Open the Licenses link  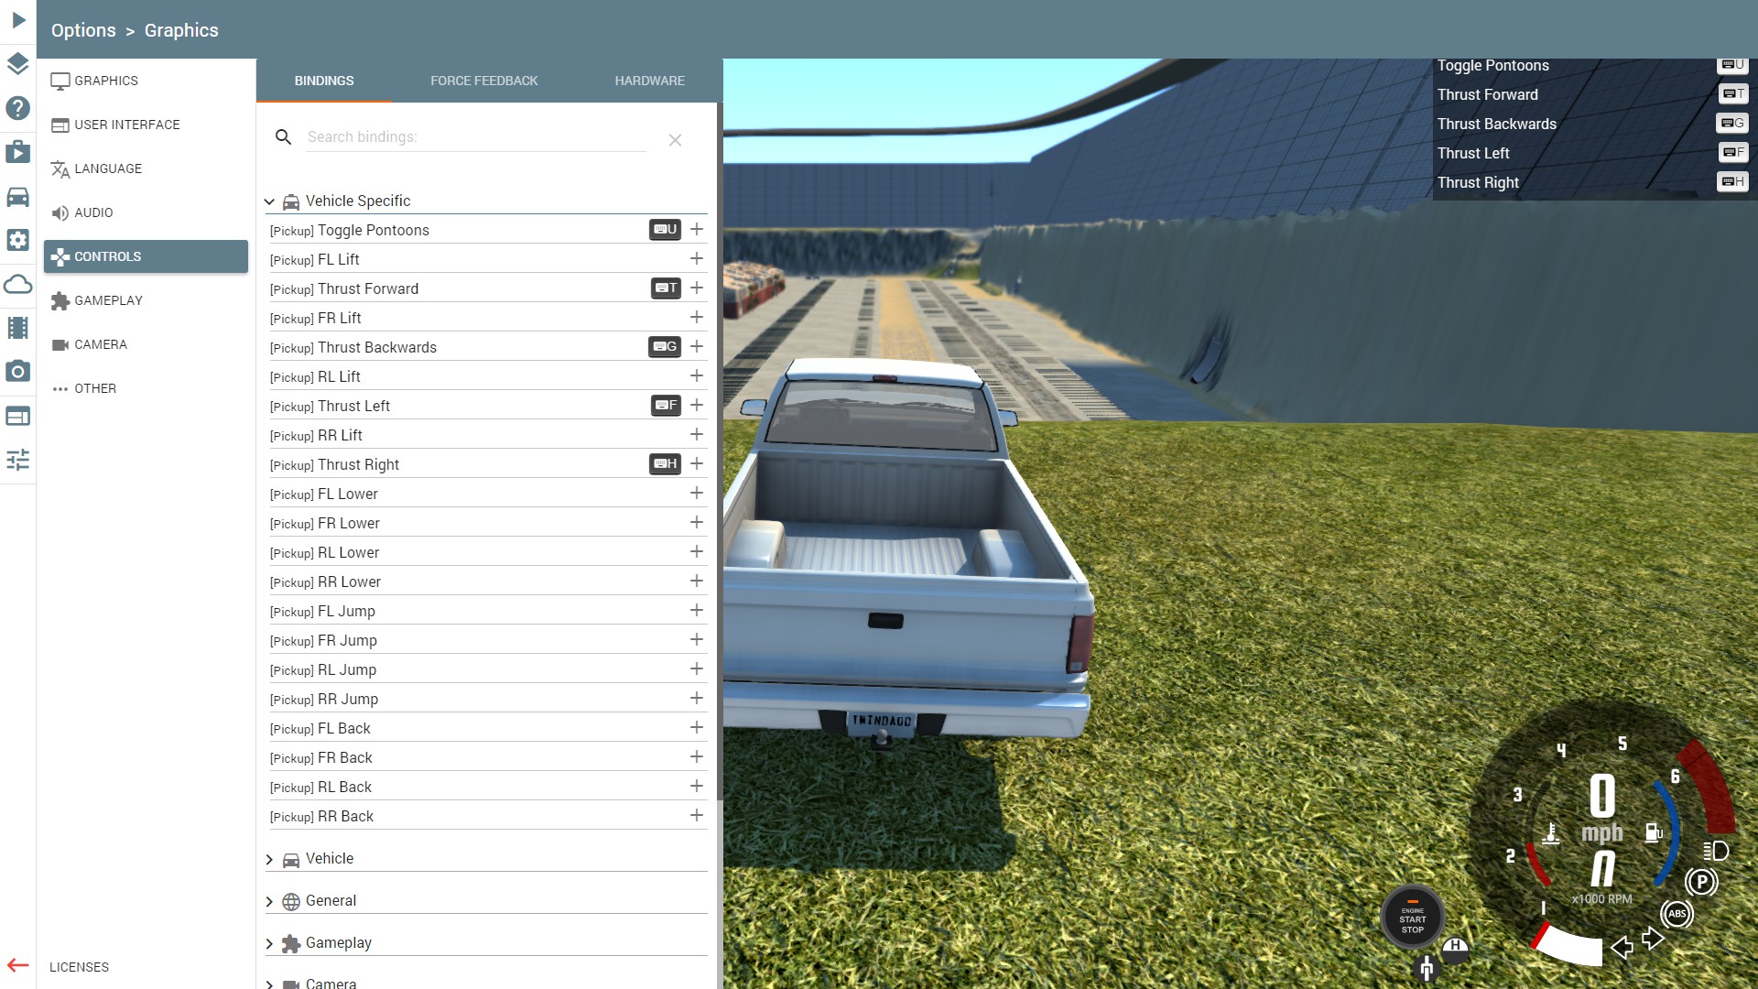[x=79, y=967]
